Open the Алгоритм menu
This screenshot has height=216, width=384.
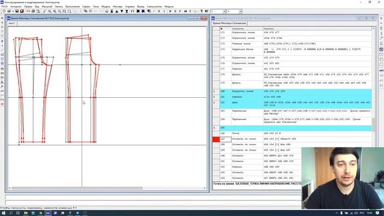pos(16,7)
